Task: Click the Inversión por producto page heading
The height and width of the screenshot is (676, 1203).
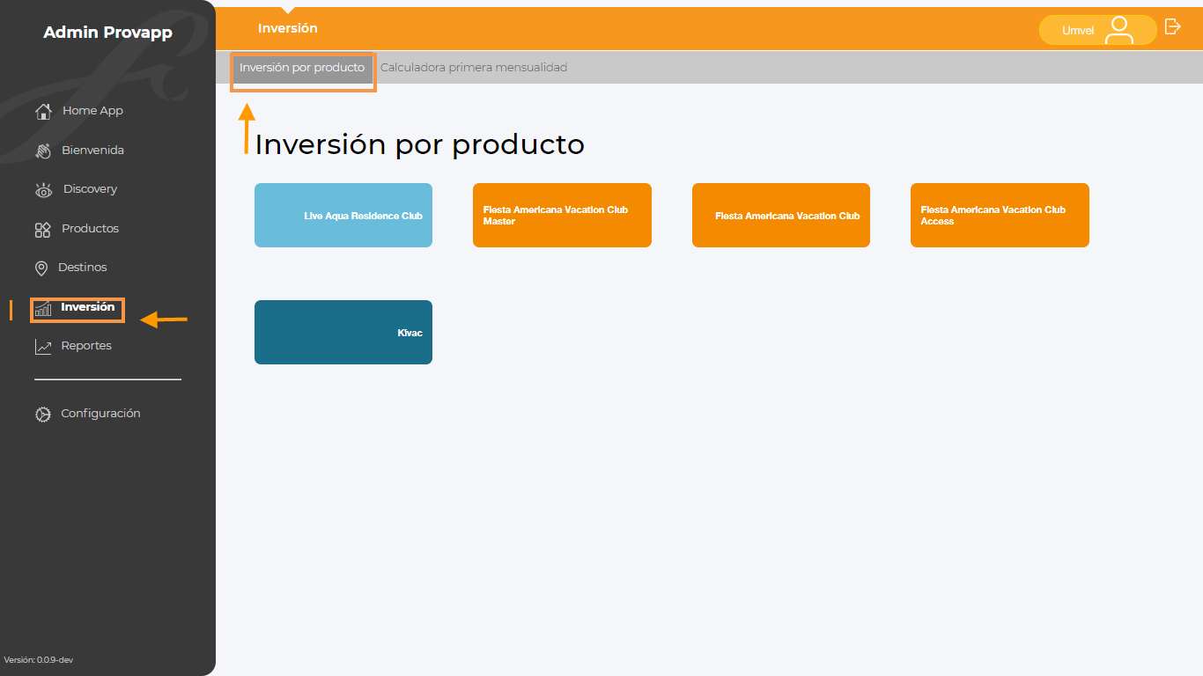Action: click(x=419, y=145)
